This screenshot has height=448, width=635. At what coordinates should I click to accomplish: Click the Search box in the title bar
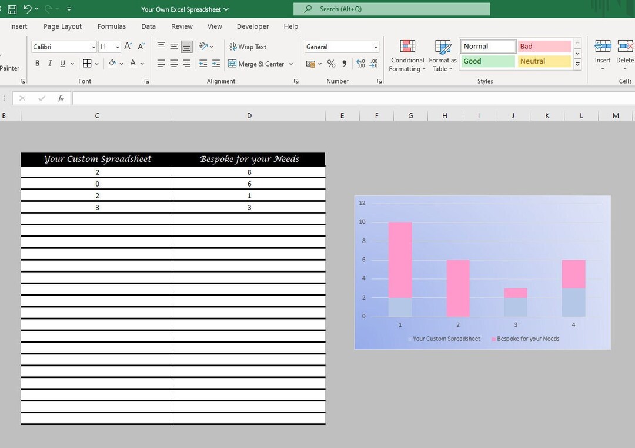click(x=391, y=9)
